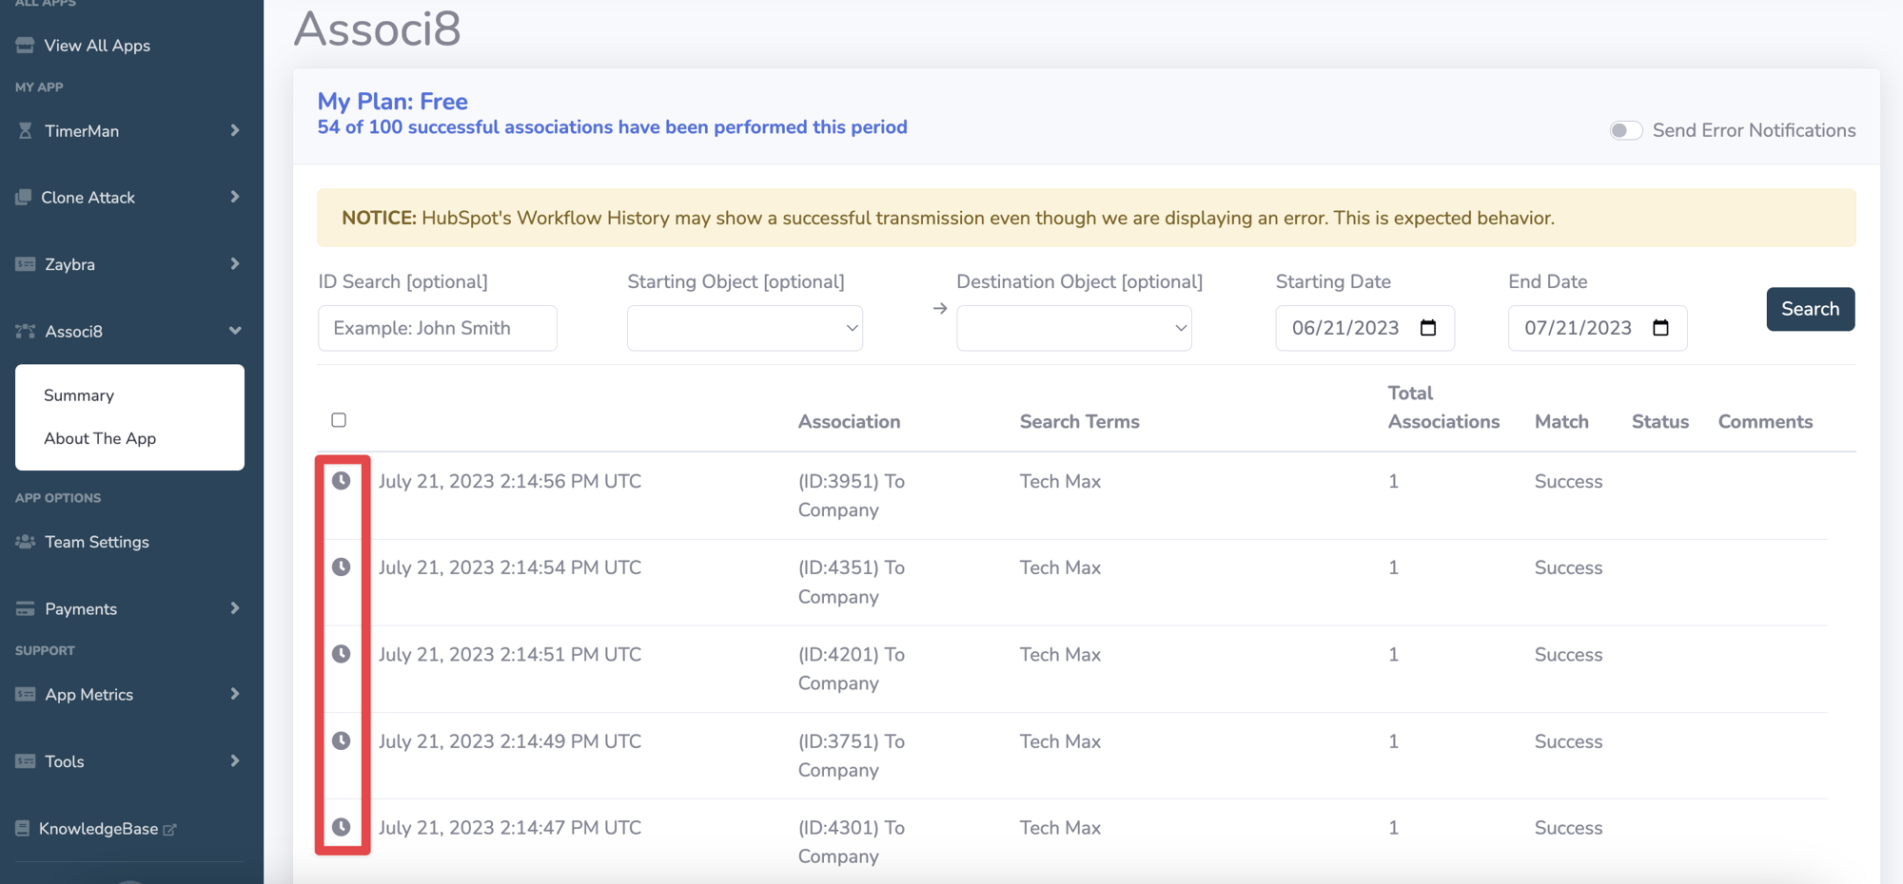Screen dimensions: 1903x884
Task: Click the Team Settings people icon
Action: (23, 541)
